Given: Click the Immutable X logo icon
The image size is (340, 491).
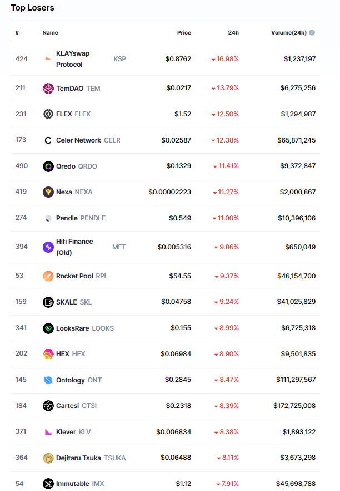Looking at the screenshot, I should [x=48, y=484].
